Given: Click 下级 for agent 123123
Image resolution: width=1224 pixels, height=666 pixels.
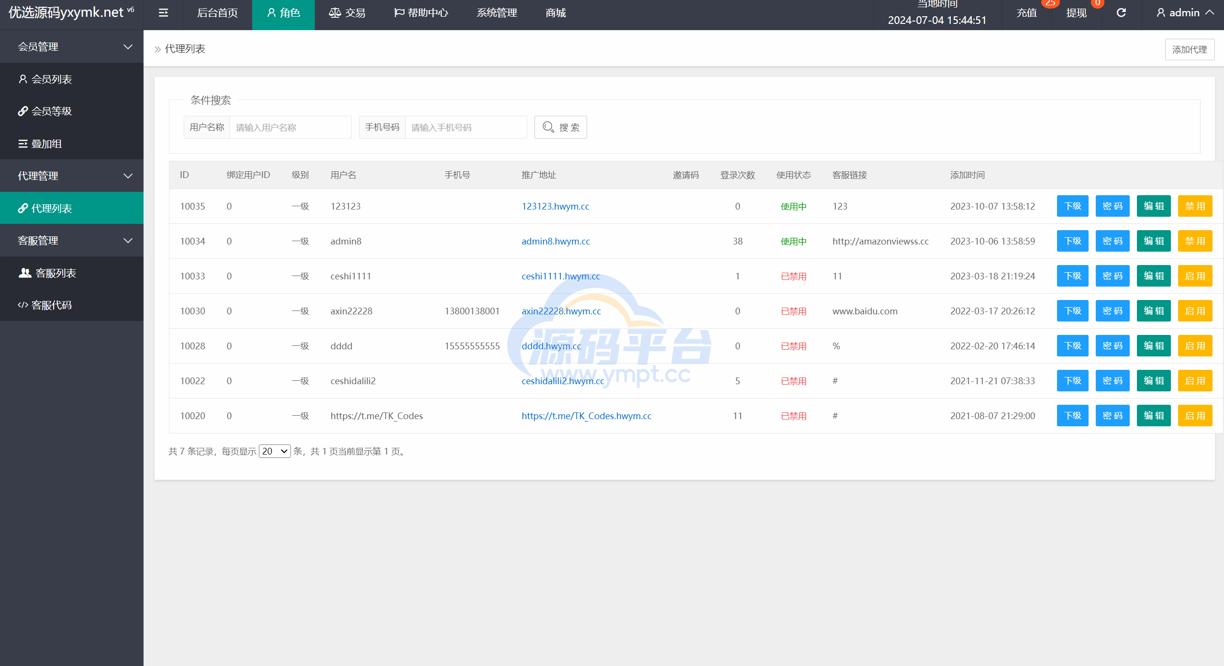Looking at the screenshot, I should 1073,206.
